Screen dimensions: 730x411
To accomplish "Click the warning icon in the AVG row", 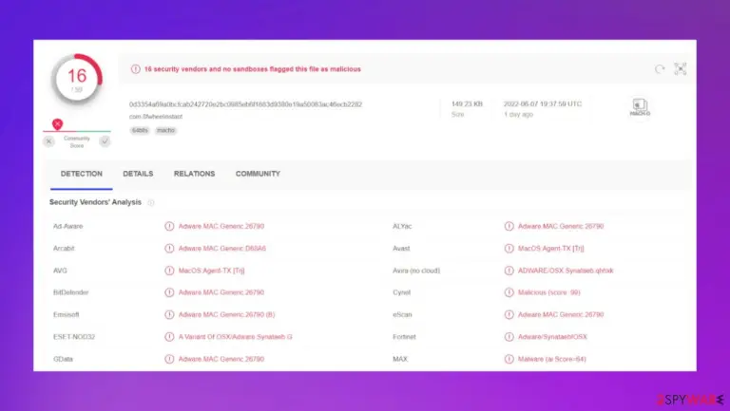I will tap(169, 271).
